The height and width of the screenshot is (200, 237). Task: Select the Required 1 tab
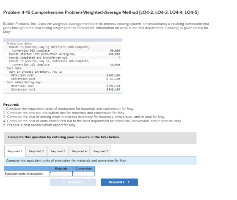coord(15,151)
